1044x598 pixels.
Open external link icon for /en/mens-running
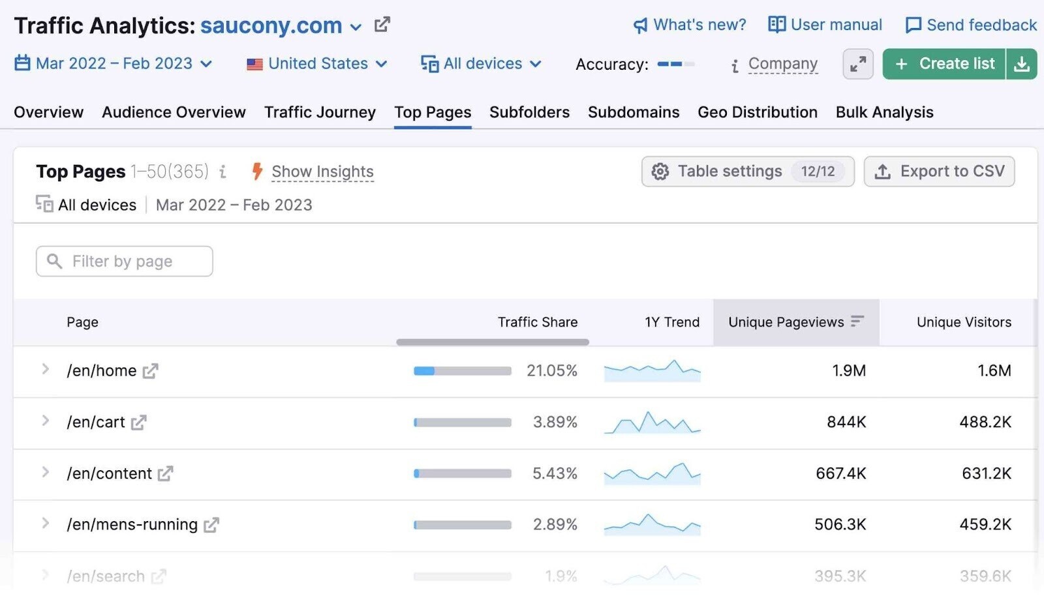211,525
